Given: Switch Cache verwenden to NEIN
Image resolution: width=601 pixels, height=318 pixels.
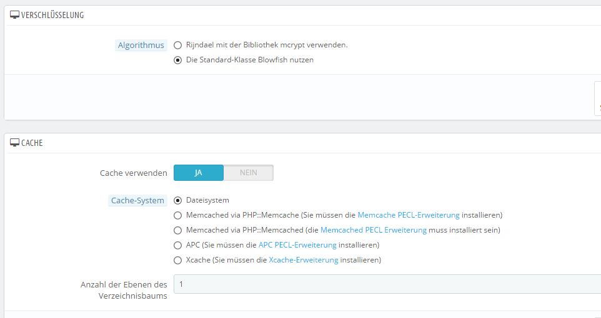Looking at the screenshot, I should tap(248, 173).
